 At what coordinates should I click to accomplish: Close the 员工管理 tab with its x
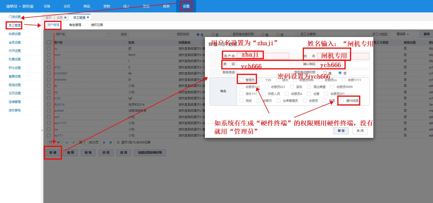click(x=88, y=17)
